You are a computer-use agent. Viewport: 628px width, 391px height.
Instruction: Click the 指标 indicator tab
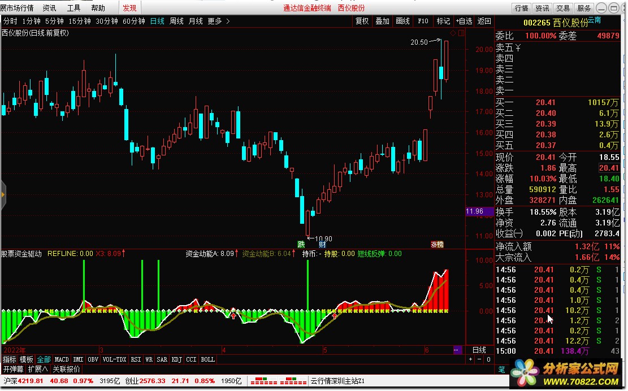[10, 359]
